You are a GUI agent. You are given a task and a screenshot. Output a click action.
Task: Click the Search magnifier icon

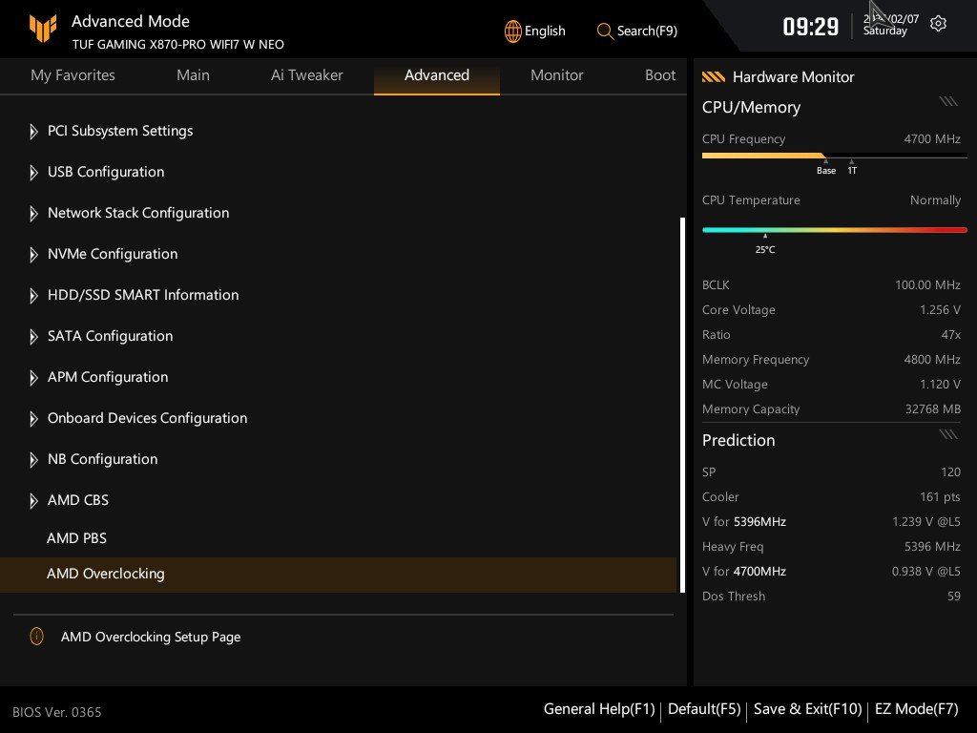605,31
